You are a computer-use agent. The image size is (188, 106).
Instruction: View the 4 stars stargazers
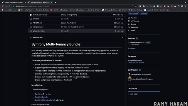tap(132, 24)
